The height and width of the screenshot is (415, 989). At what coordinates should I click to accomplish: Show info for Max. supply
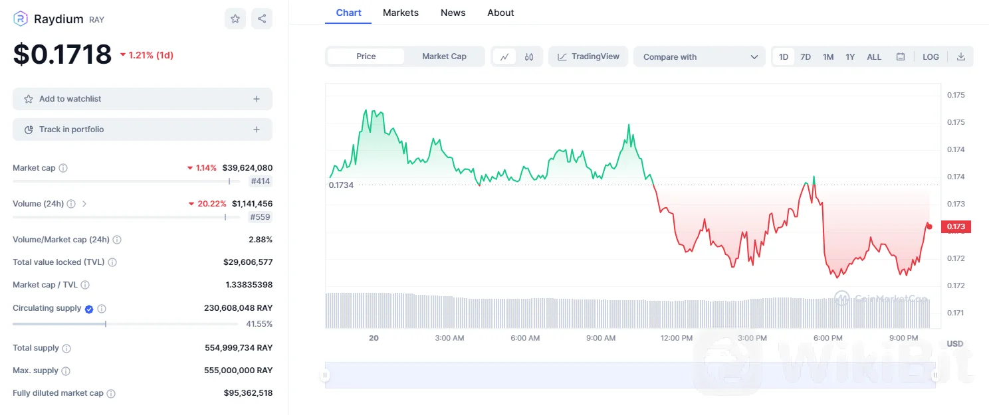(x=66, y=371)
